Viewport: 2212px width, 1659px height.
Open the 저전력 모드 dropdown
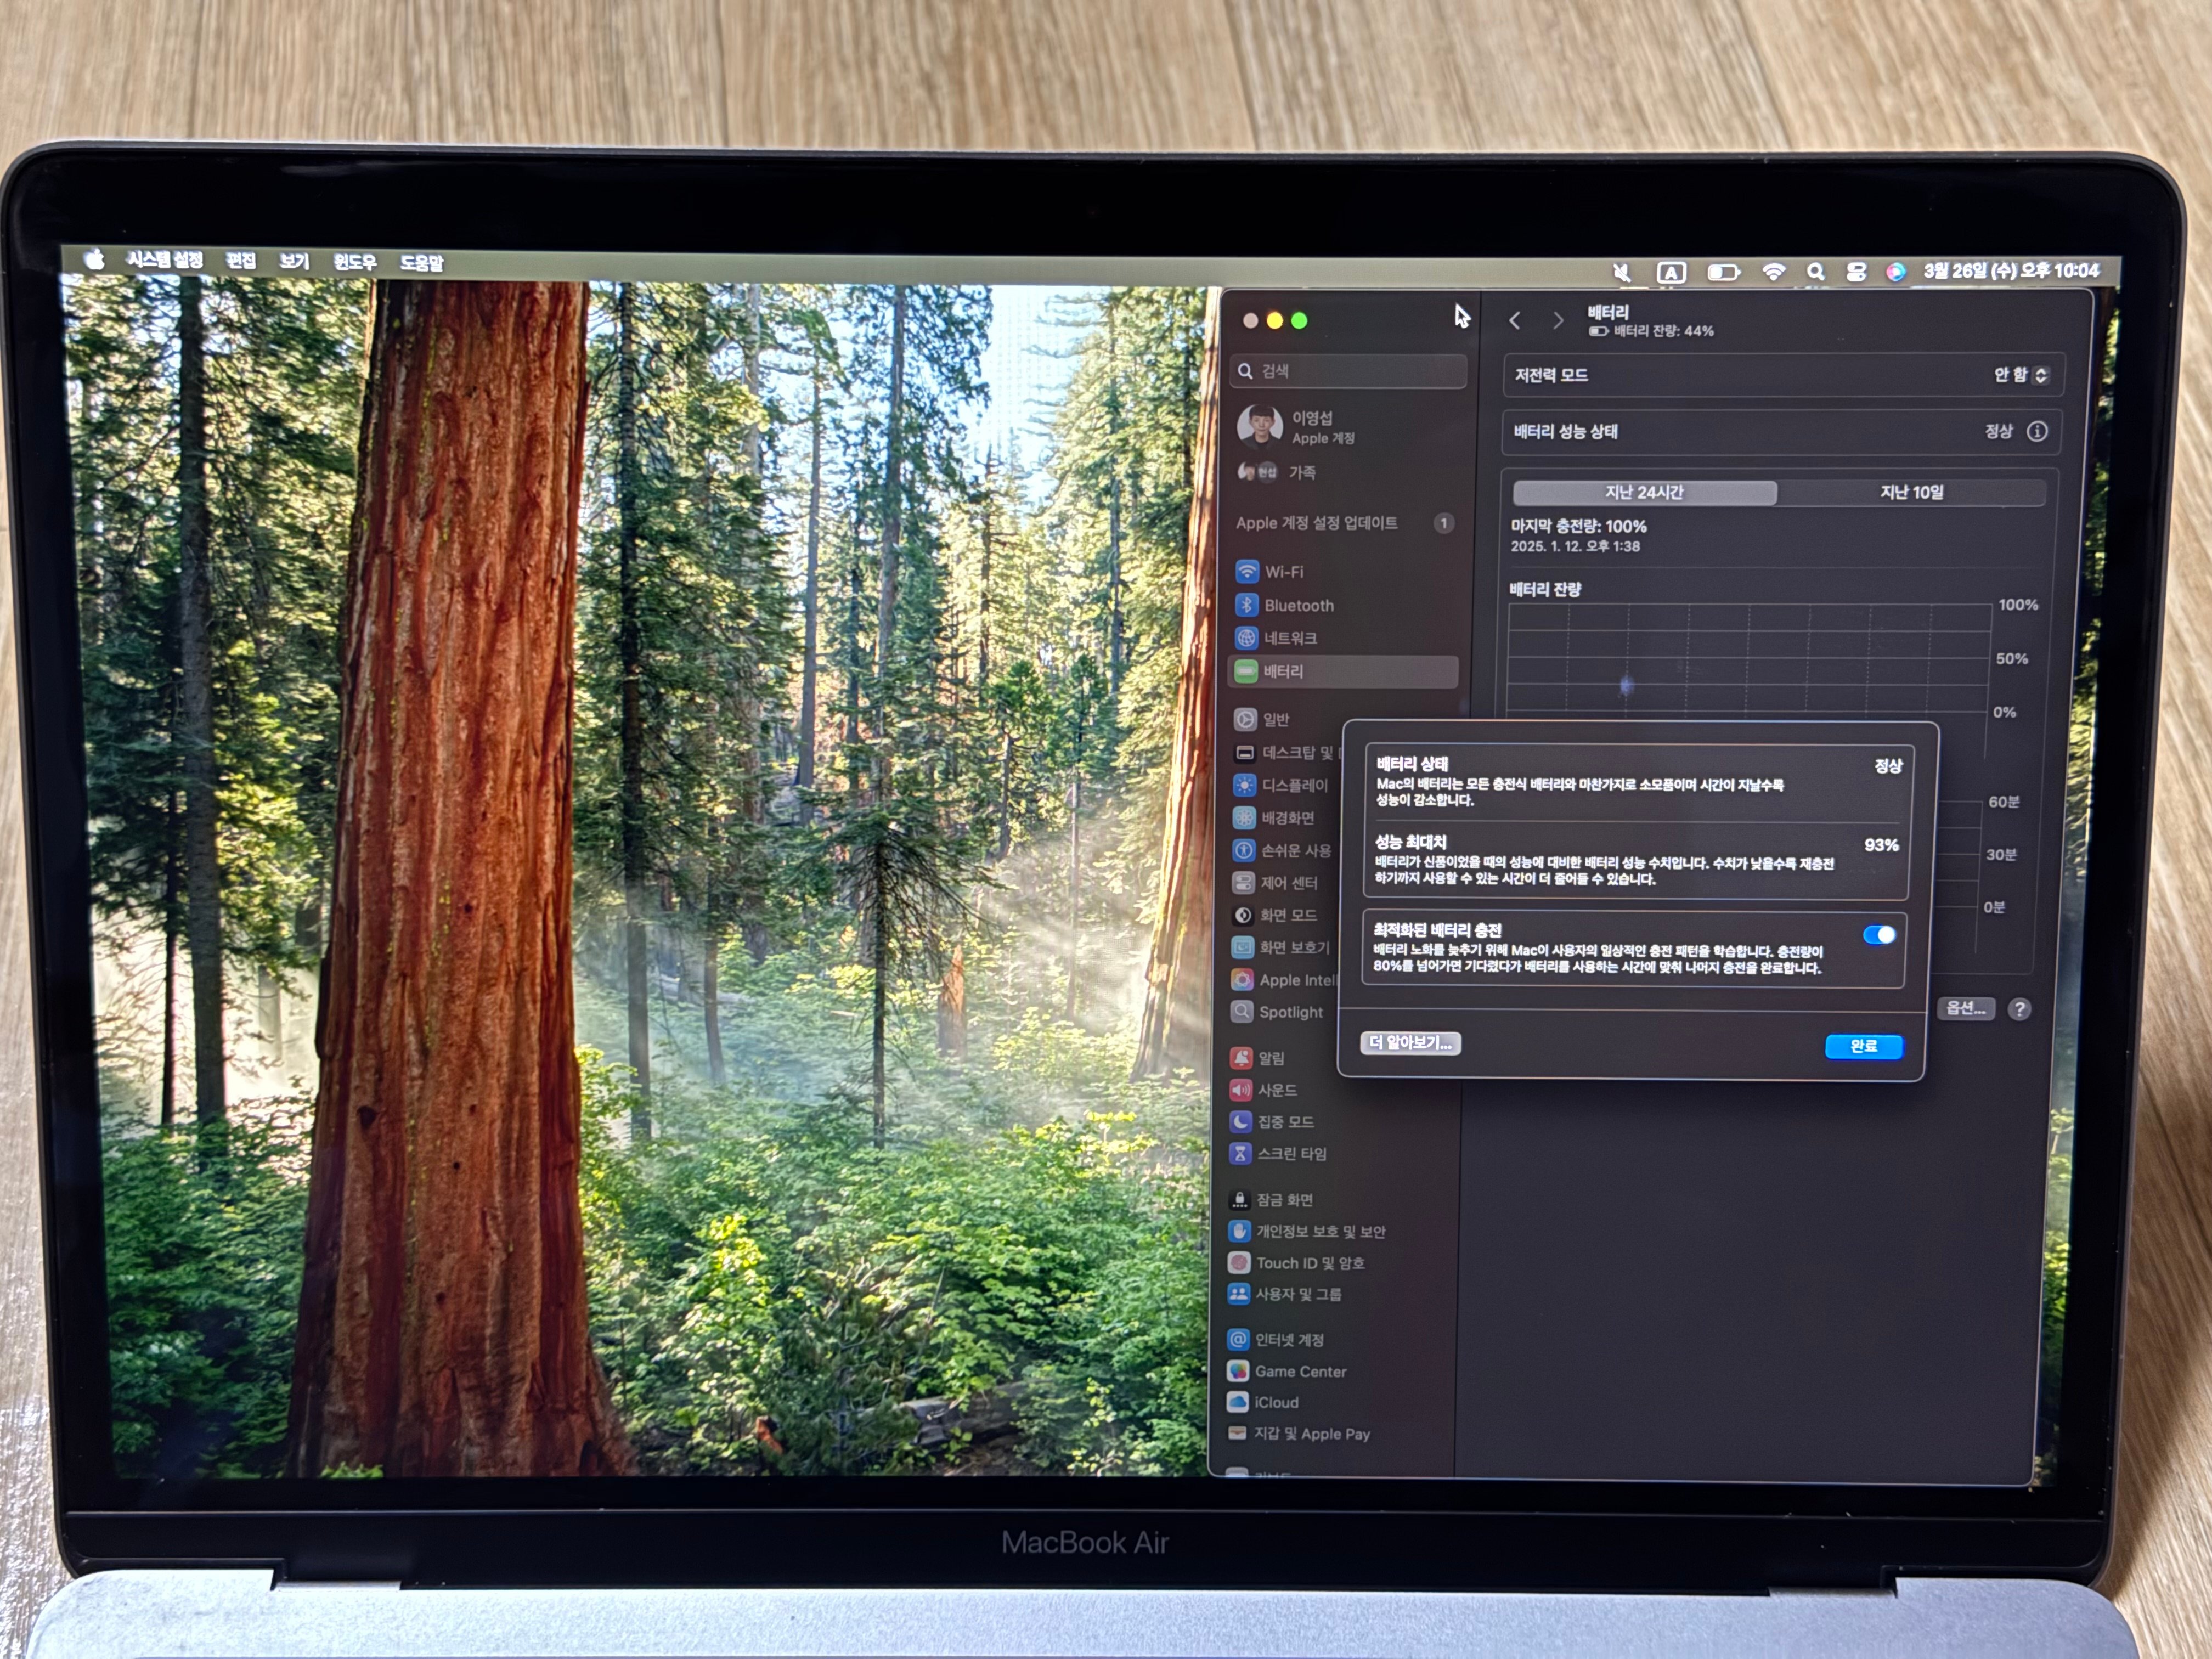click(x=2021, y=375)
